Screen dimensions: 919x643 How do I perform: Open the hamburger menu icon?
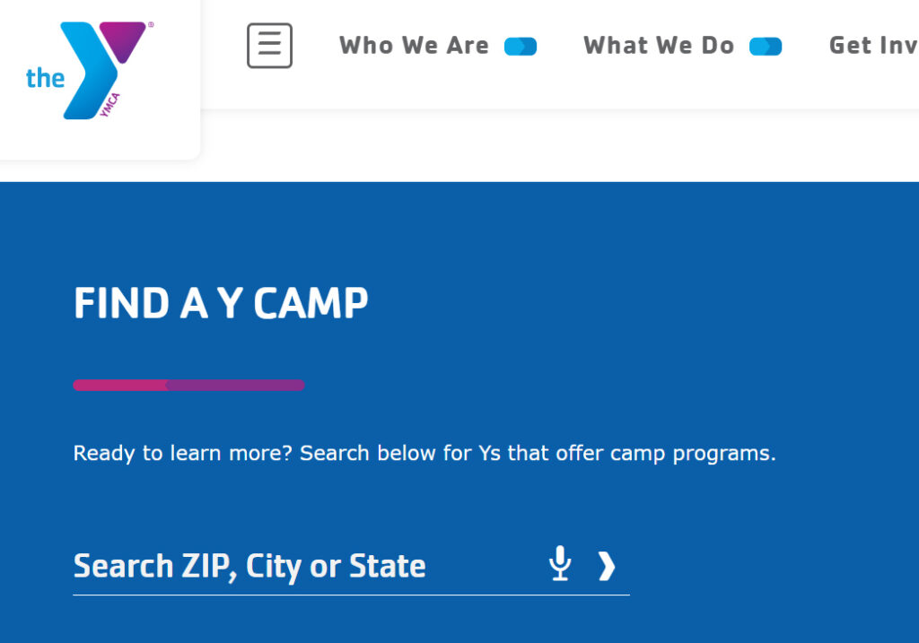tap(269, 46)
